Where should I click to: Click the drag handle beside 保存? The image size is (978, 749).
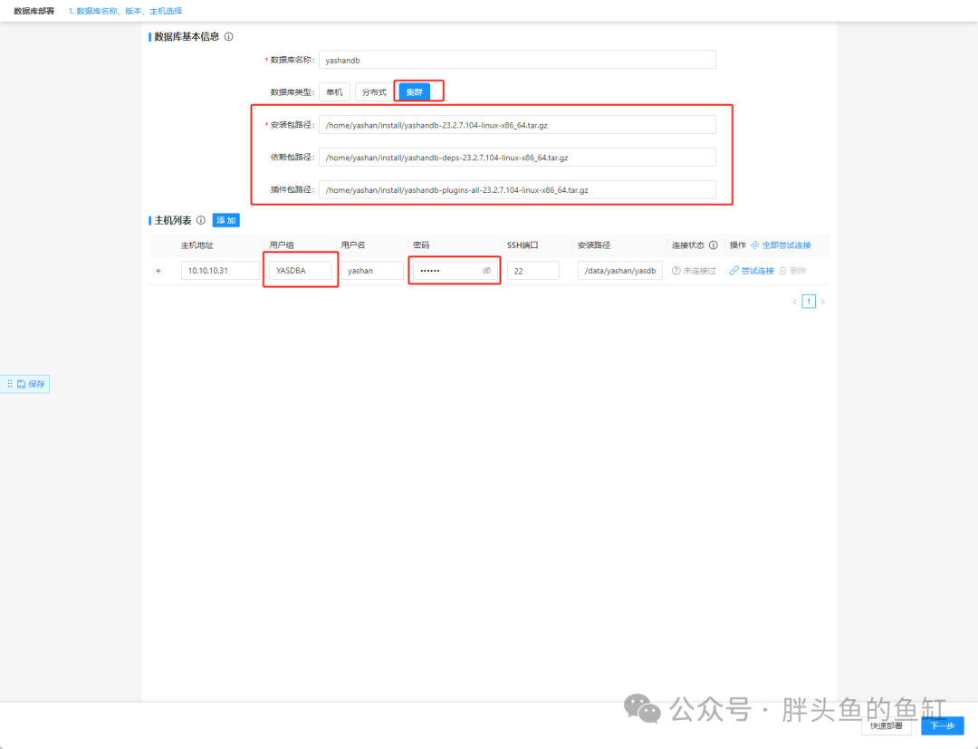click(9, 384)
